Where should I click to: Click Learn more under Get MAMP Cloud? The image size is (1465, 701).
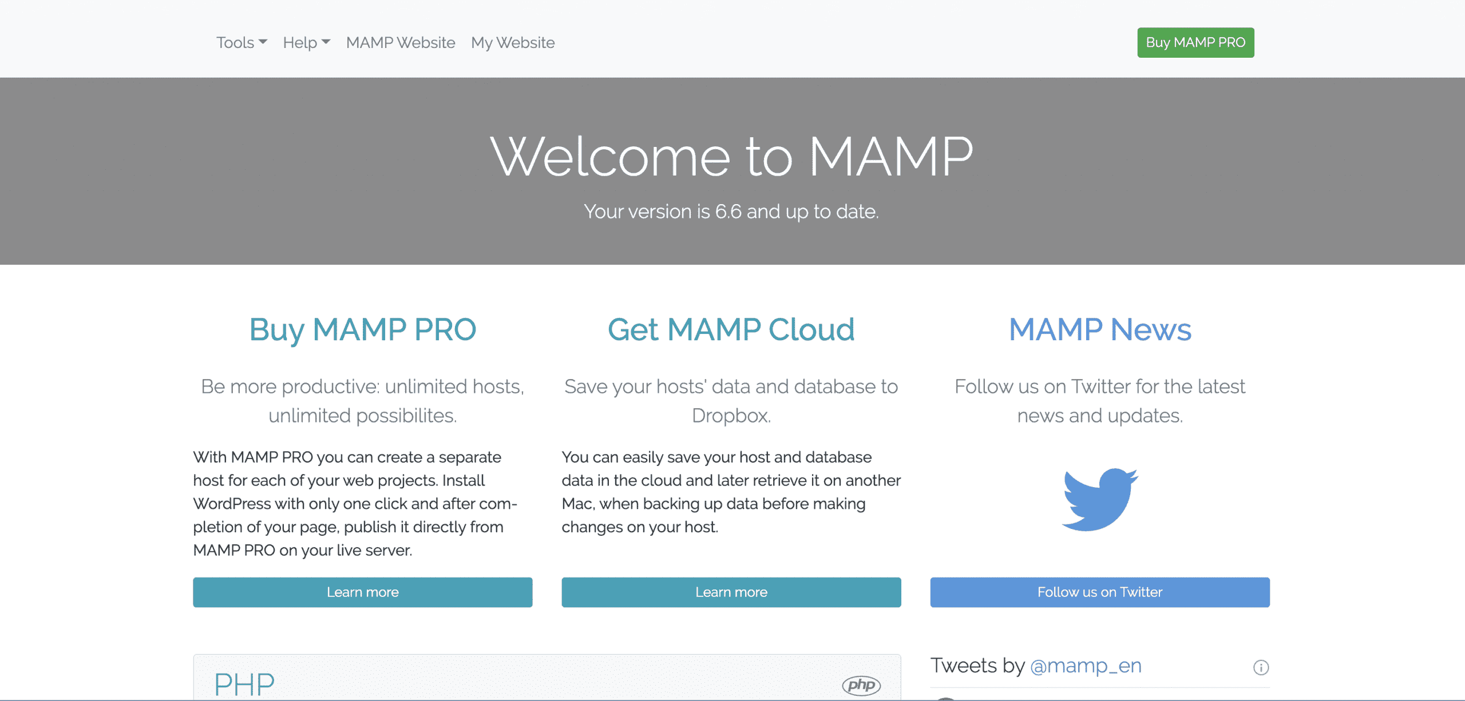click(x=731, y=592)
